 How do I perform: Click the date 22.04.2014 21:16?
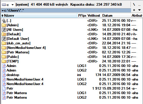pyautogui.click(x=116, y=43)
